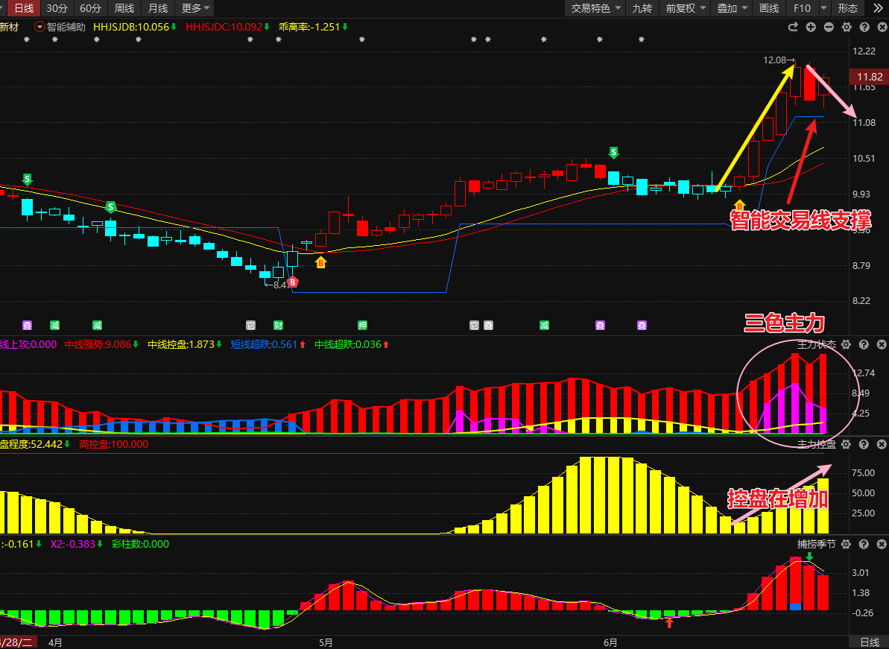Open 主力控盘 panel help icon
889x649 pixels.
864,444
